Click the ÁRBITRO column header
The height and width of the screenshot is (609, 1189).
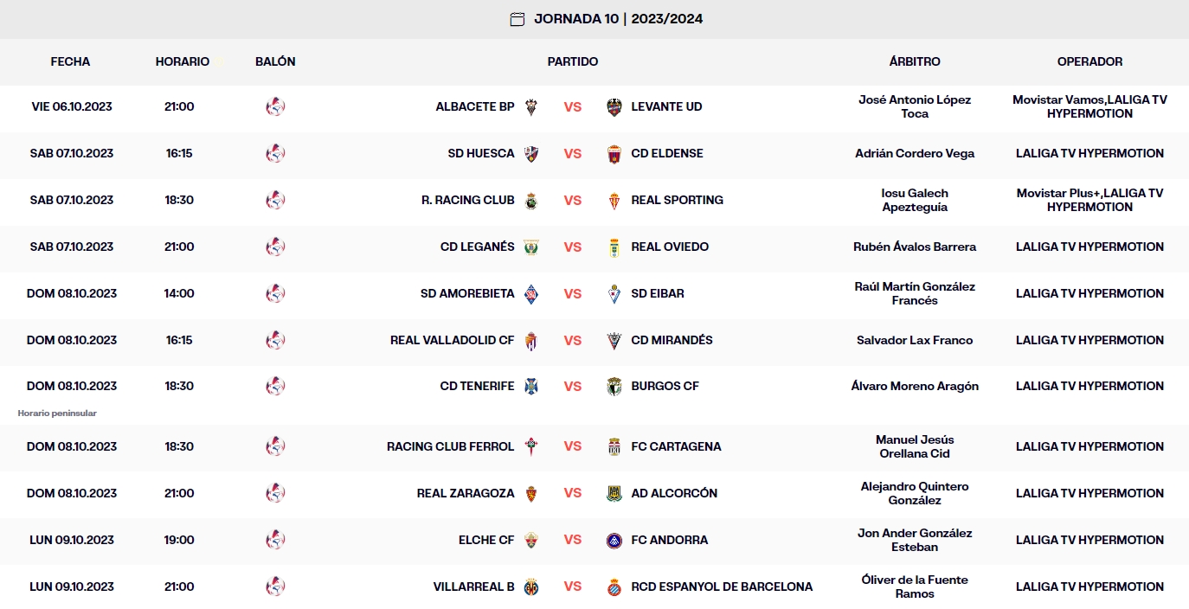(x=915, y=61)
